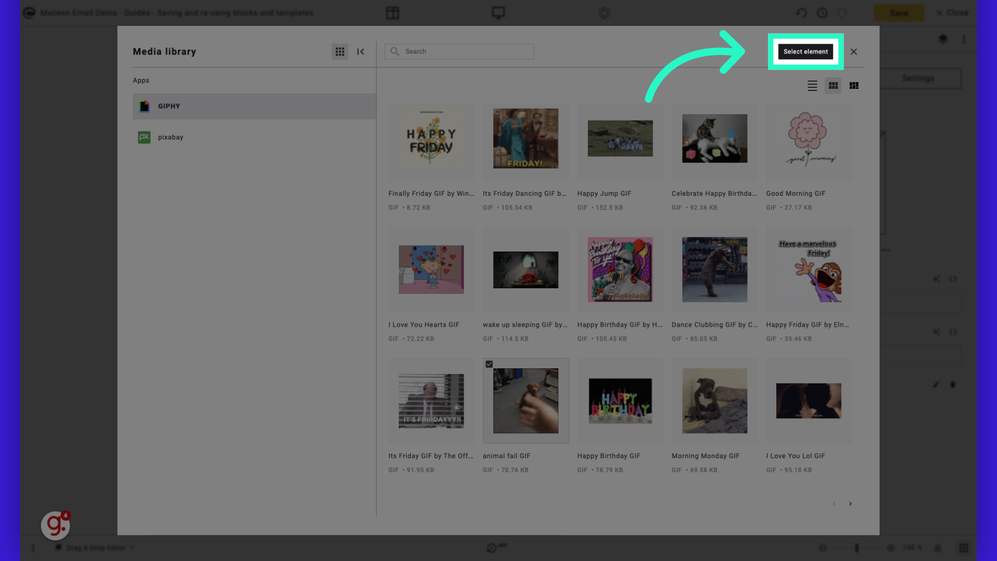The image size is (997, 561).
Task: Click the compact grid view icon
Action: coord(854,85)
